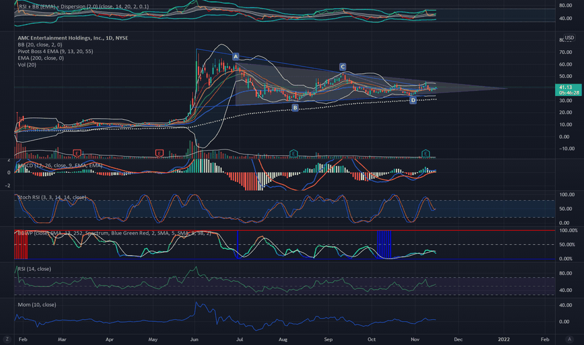Select the RSI (14, close) legend

pyautogui.click(x=34, y=269)
